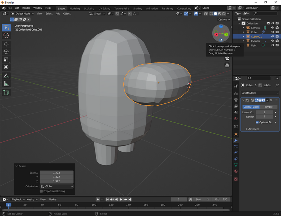Toggle X-Ray display
Image resolution: width=281 pixels, height=216 pixels.
pyautogui.click(x=206, y=14)
